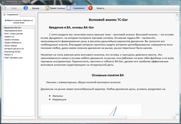This screenshot has width=181, height=124.
Task: Click heading Введение в ВА, основы ВА-Gor
Action: click(71, 27)
